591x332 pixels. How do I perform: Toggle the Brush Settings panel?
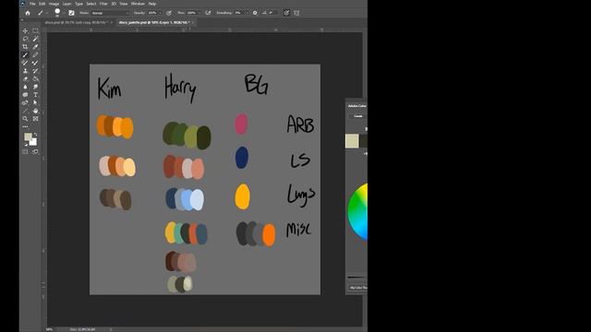tap(71, 13)
